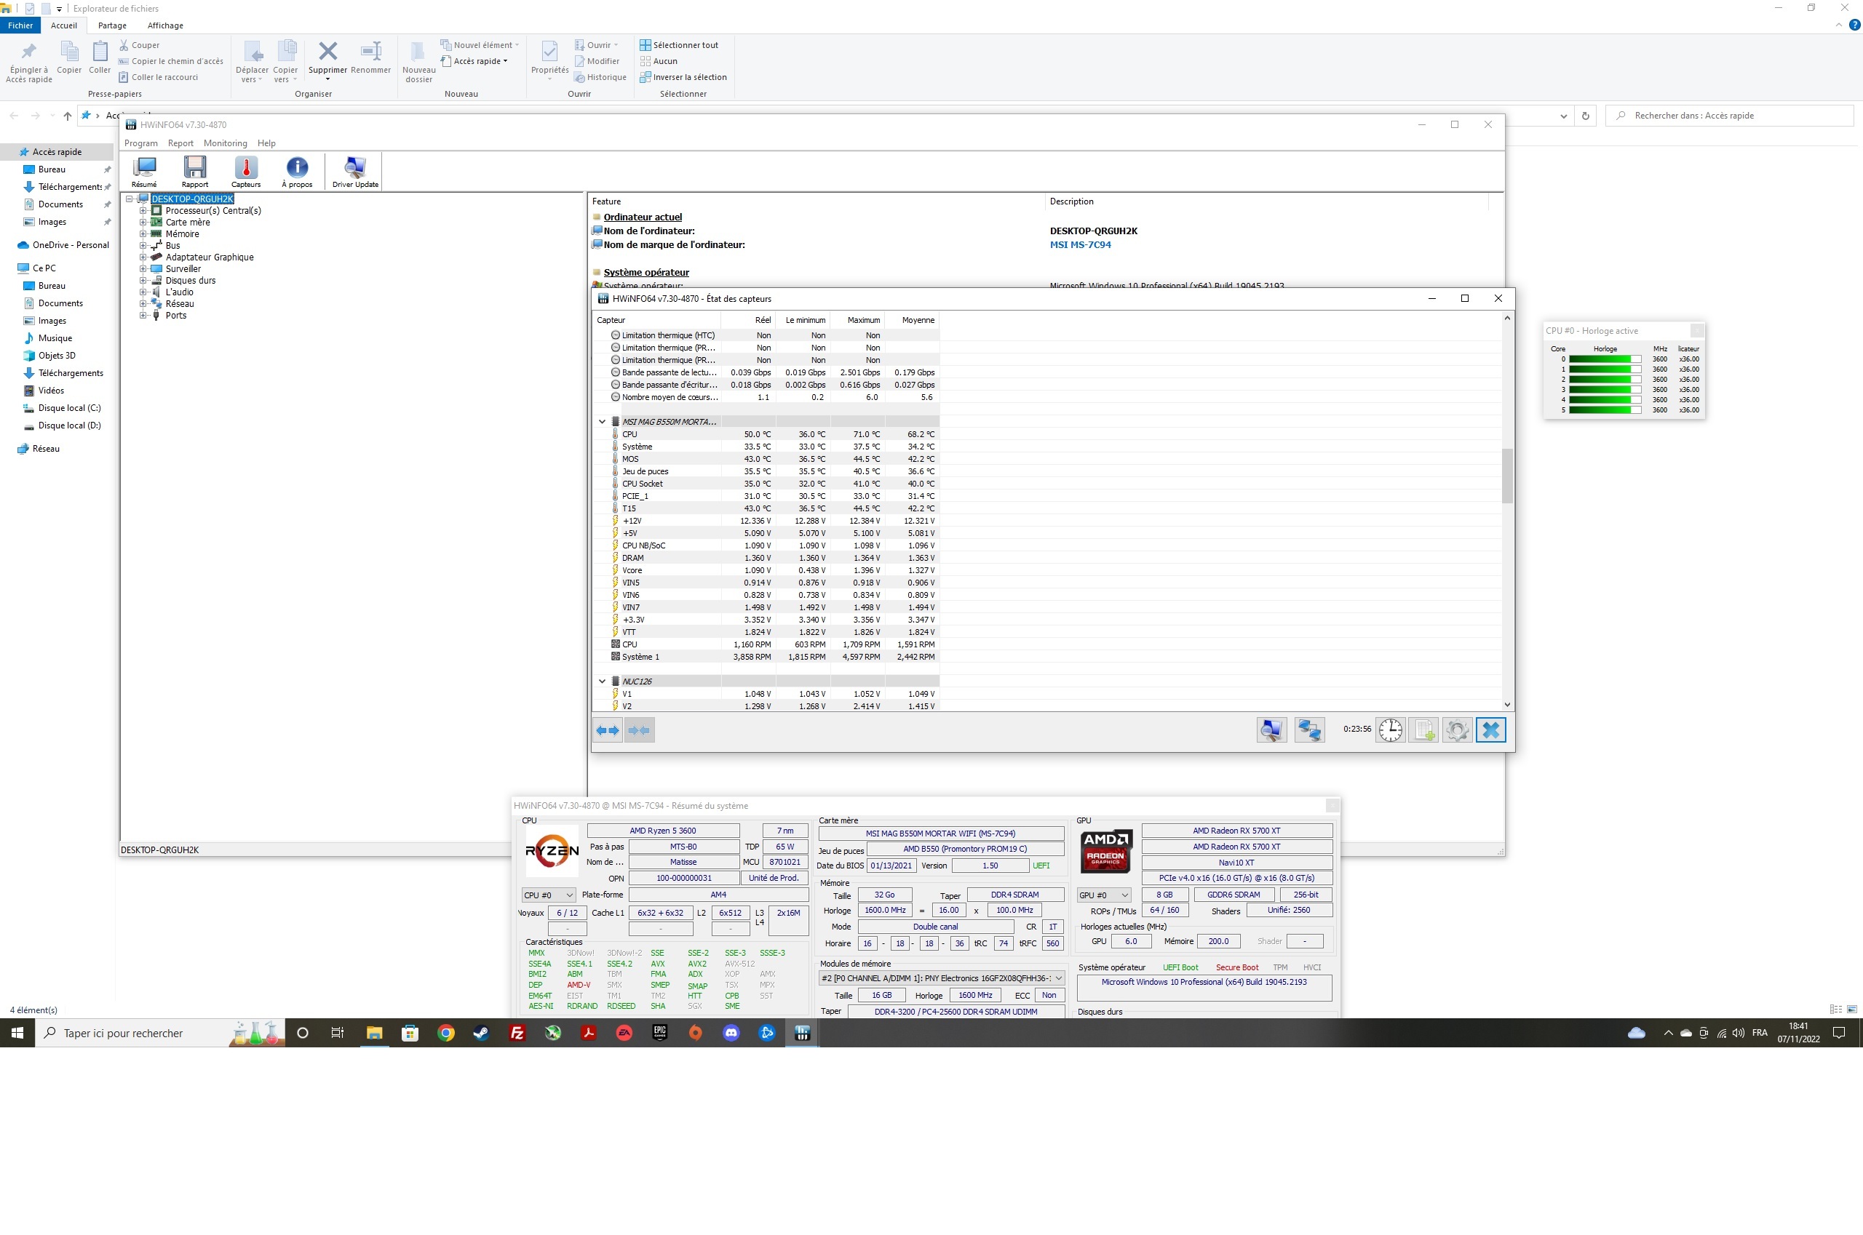Open the memory module selector dropdown
The image size is (1863, 1235).
(x=942, y=978)
